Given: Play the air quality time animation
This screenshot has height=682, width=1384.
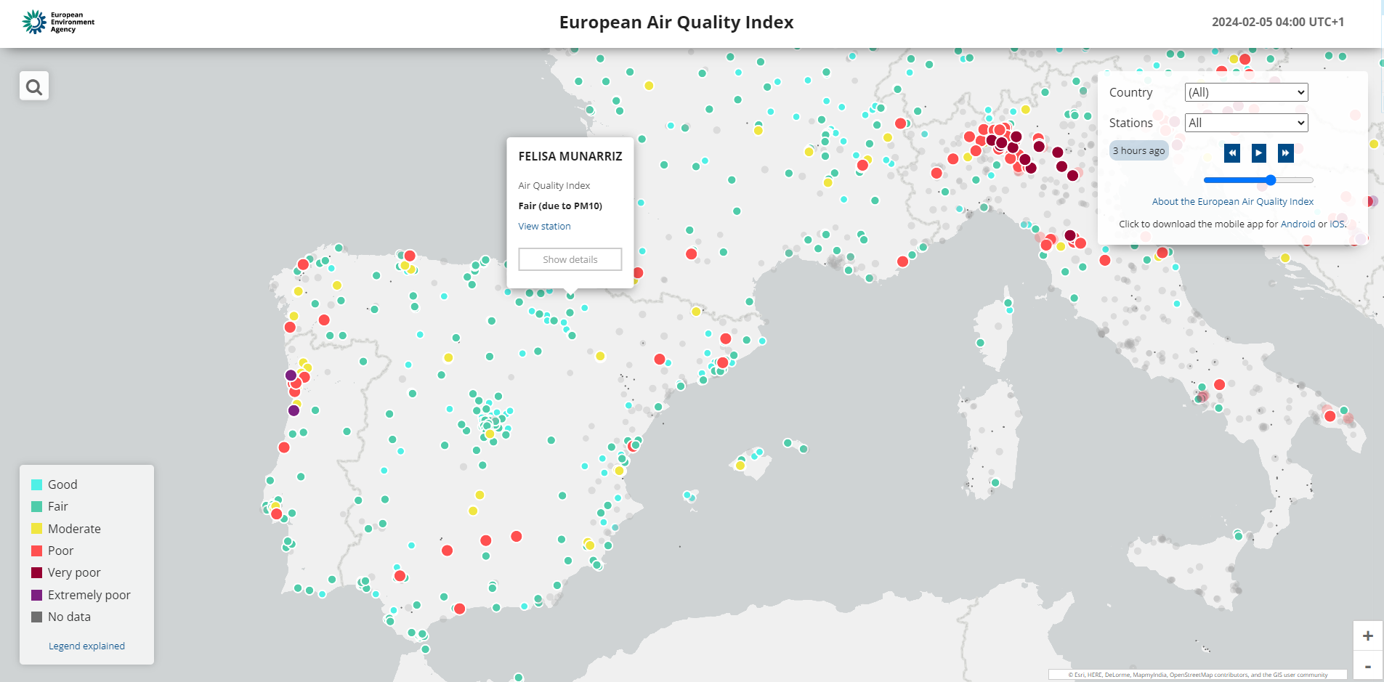Looking at the screenshot, I should point(1258,153).
